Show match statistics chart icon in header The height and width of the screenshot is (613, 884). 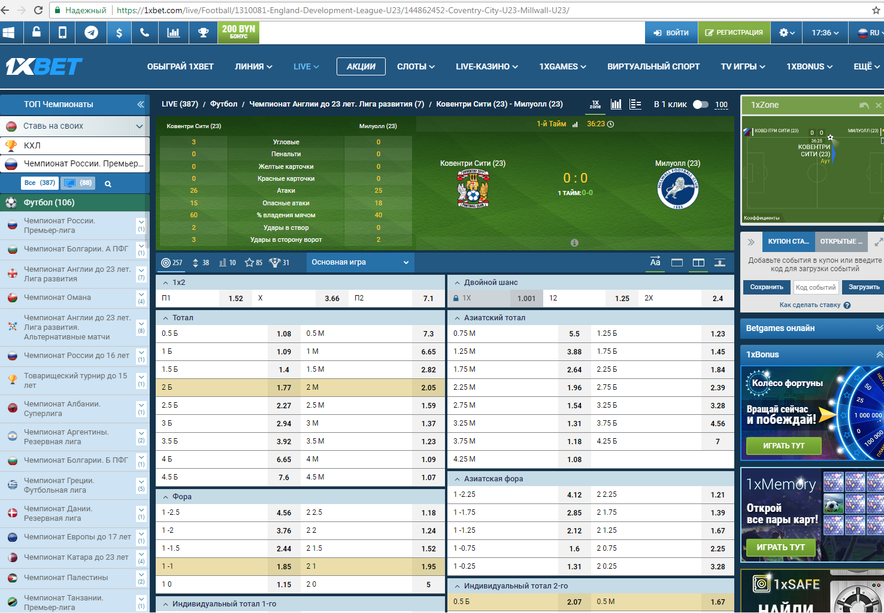[616, 104]
